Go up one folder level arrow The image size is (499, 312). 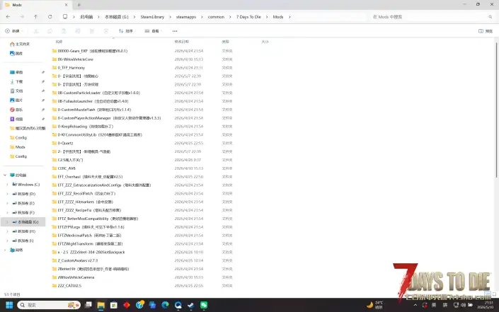[35, 17]
